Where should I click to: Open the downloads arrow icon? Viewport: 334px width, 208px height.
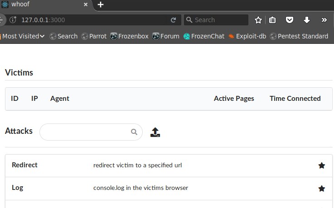[306, 20]
